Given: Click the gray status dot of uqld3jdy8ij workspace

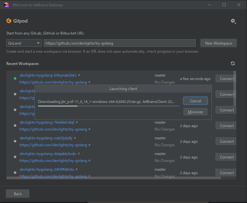Looking at the screenshot, I should (x=15, y=141).
